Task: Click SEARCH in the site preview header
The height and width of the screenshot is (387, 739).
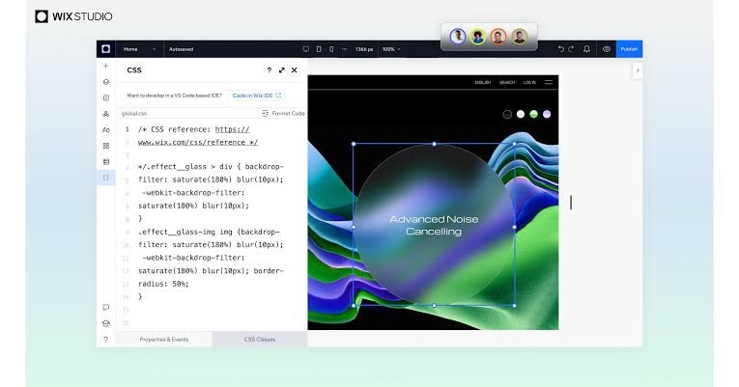Action: pos(507,82)
